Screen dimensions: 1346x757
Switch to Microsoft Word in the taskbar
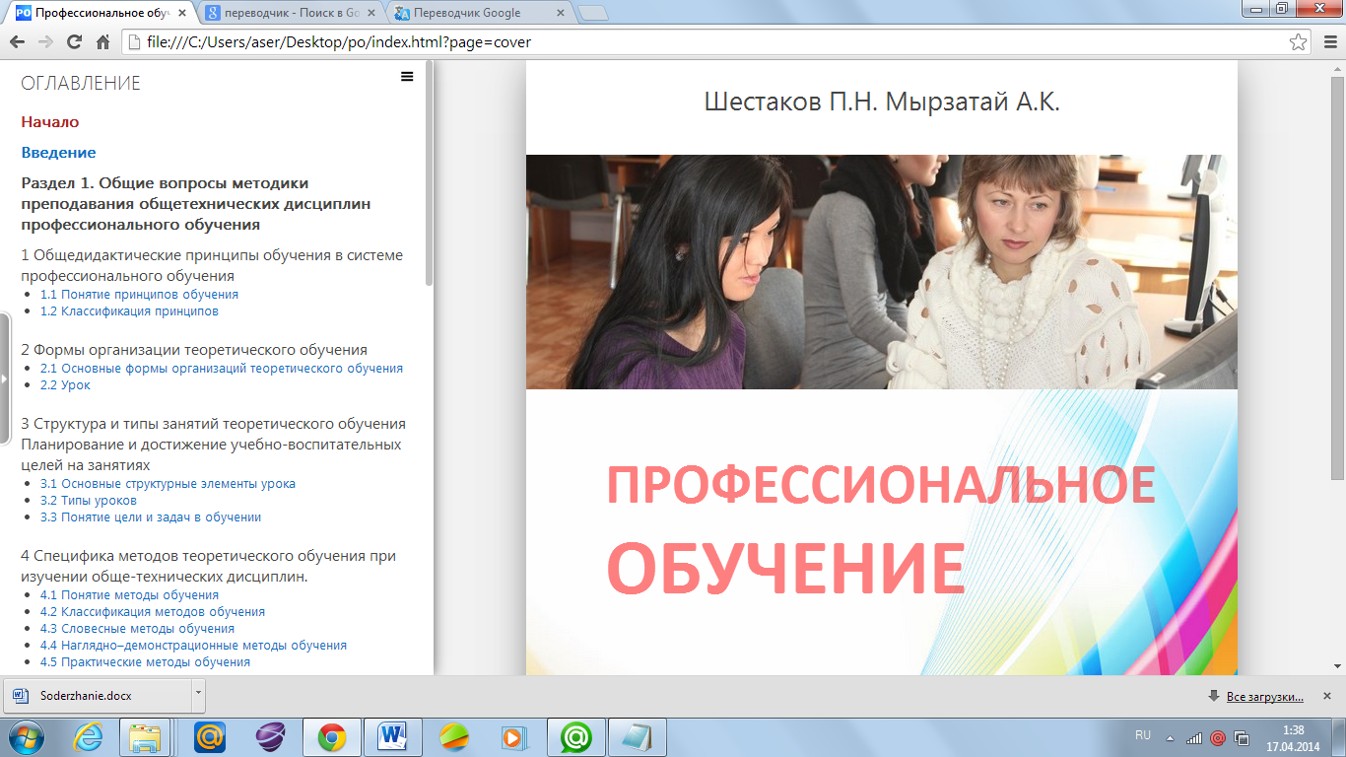(x=392, y=736)
